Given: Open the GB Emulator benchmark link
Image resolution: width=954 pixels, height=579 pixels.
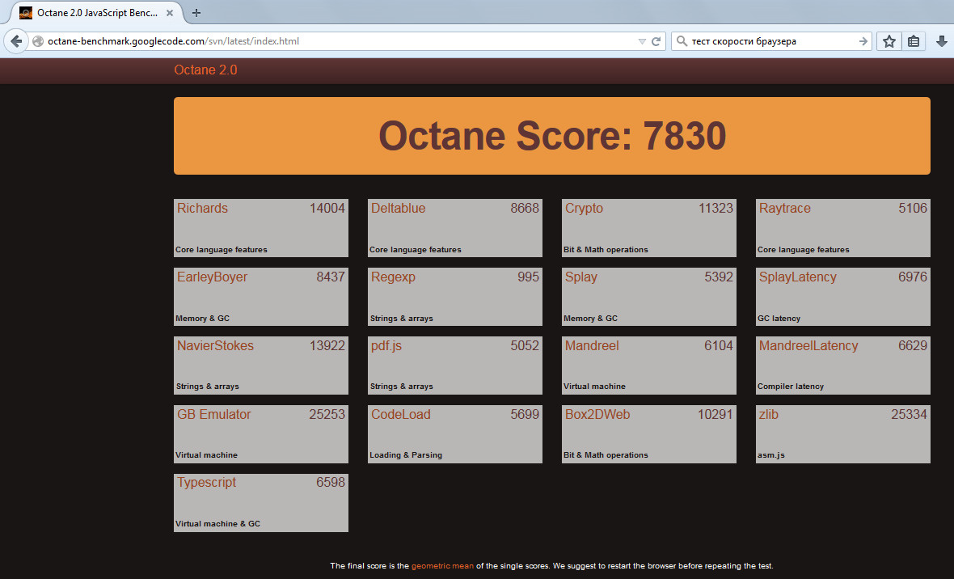Looking at the screenshot, I should pyautogui.click(x=214, y=415).
